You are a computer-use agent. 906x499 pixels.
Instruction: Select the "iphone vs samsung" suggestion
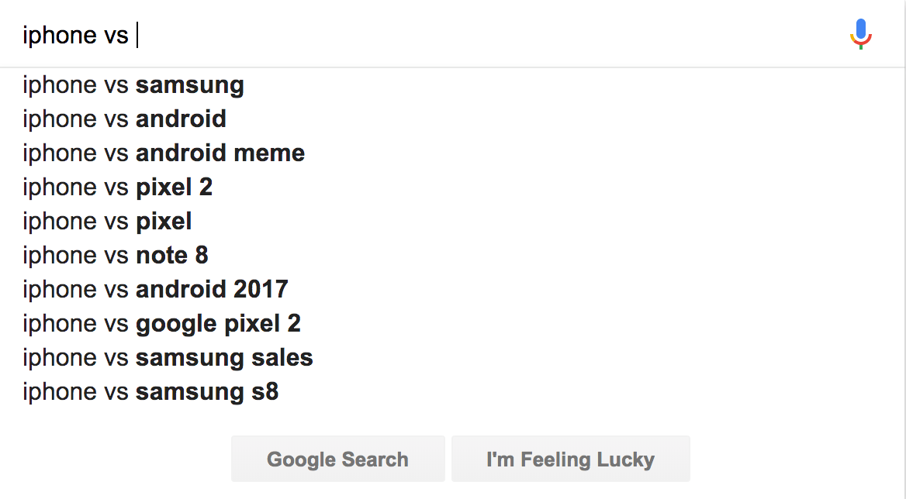coord(133,84)
